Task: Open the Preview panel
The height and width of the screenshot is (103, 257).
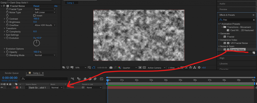Action: pos(223,9)
